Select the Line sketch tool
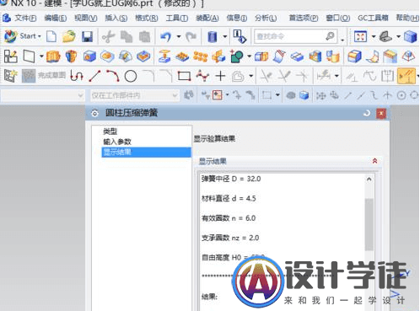Viewport: 420px width, 311px height. click(94, 76)
